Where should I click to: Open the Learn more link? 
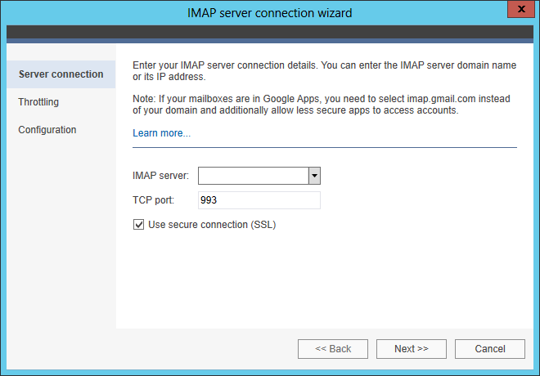[161, 133]
